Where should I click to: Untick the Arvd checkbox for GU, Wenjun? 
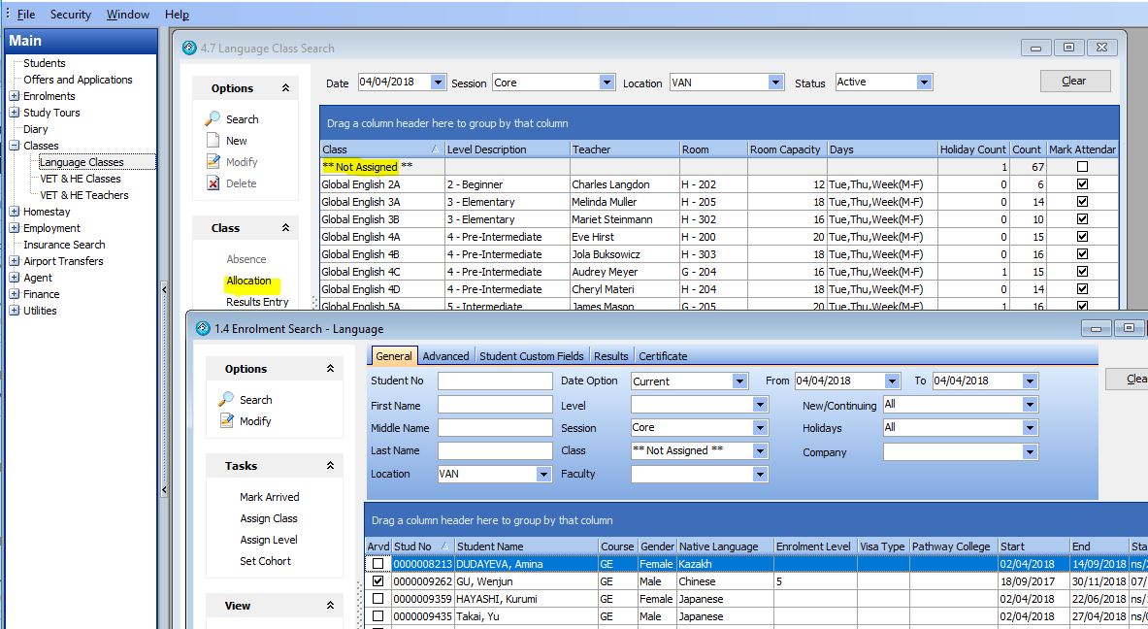(x=377, y=581)
